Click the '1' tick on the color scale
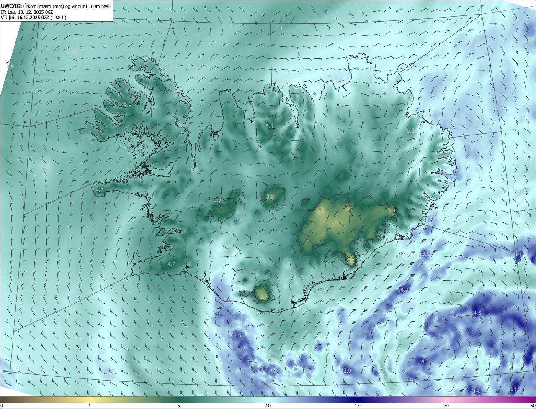Image resolution: width=536 pixels, height=409 pixels. (x=90, y=406)
